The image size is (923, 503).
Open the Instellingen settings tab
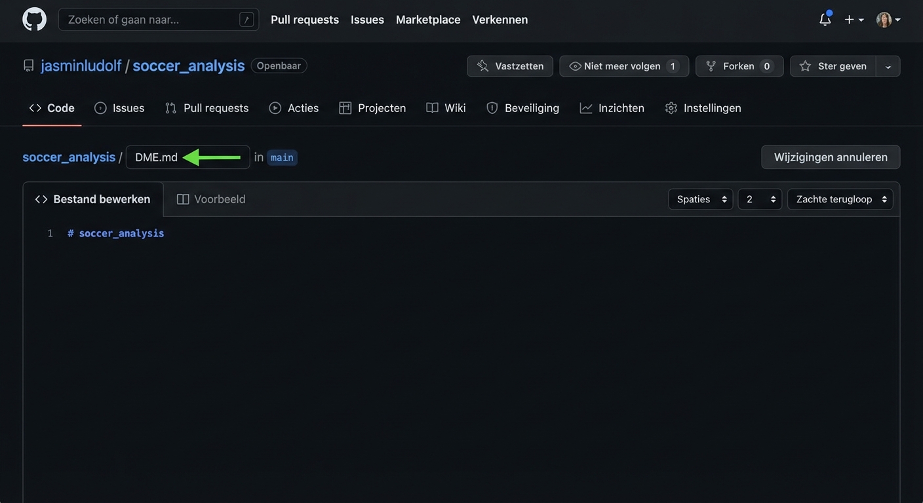(x=703, y=108)
